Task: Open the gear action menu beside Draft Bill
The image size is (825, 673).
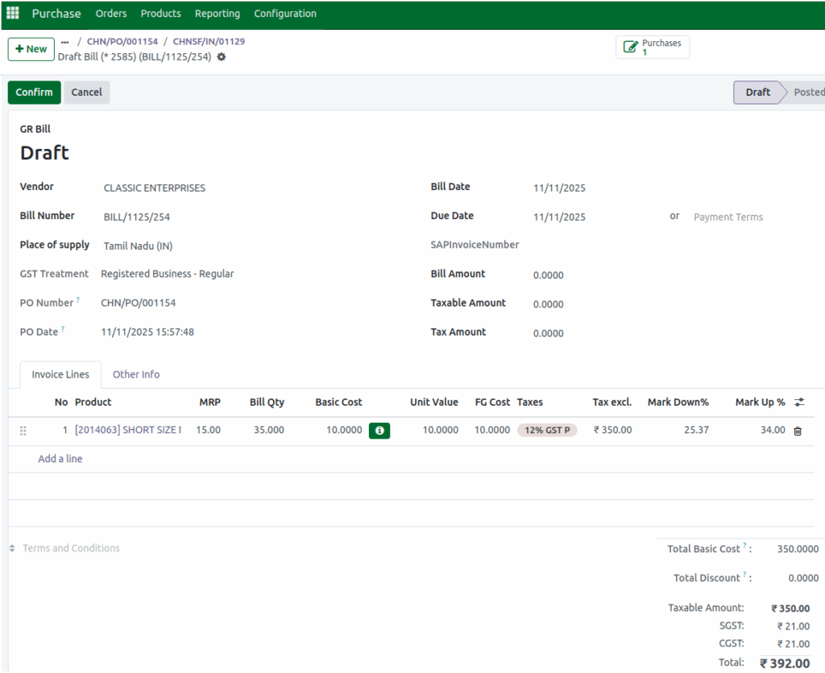Action: point(221,58)
